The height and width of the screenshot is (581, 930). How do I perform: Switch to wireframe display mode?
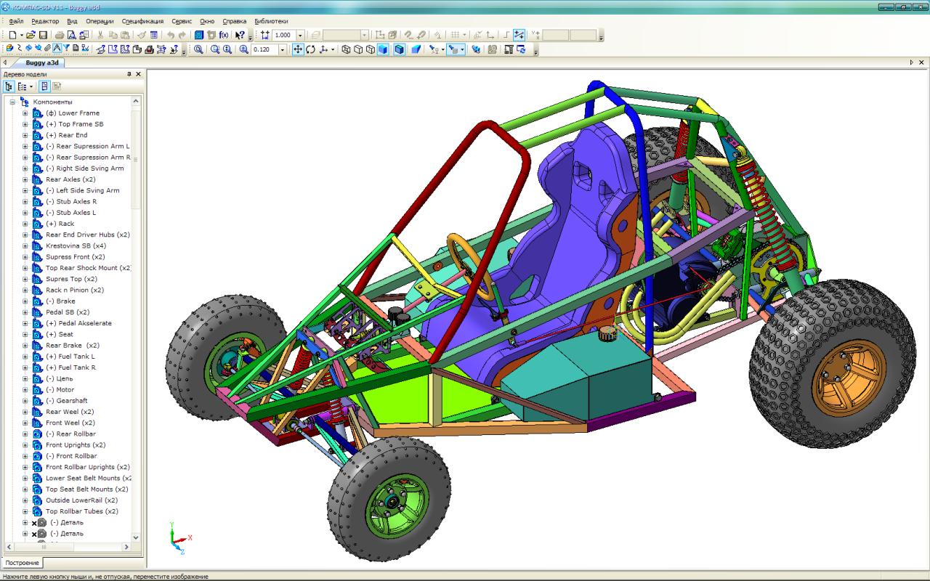[347, 49]
